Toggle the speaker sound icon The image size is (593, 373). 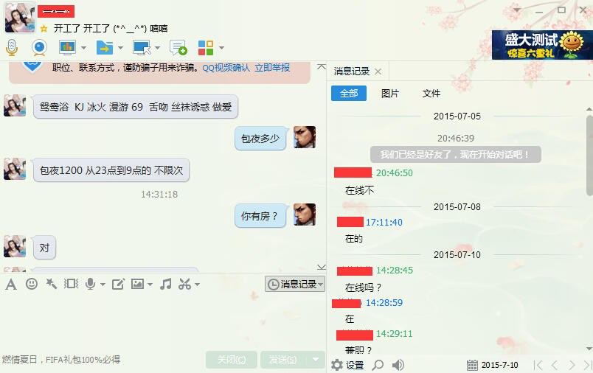click(x=398, y=365)
